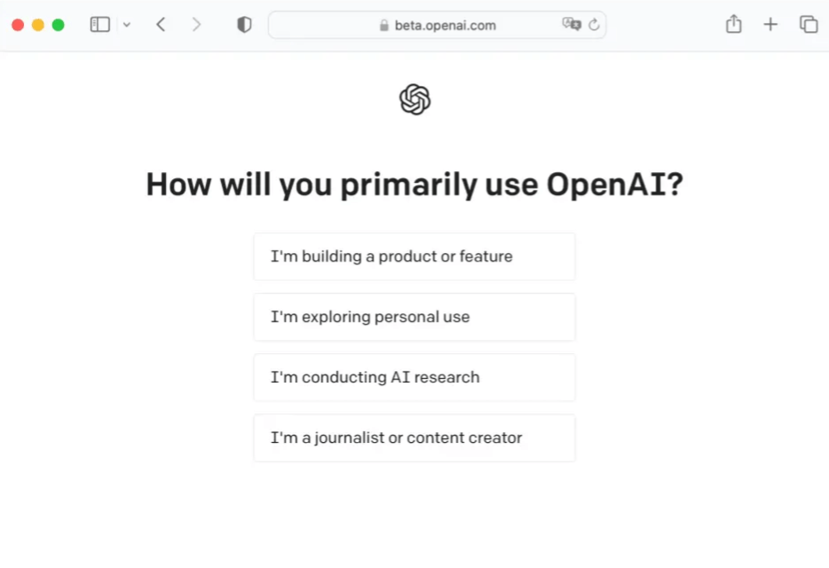Close the Safari window with the red button
This screenshot has width=829, height=568.
coord(18,25)
